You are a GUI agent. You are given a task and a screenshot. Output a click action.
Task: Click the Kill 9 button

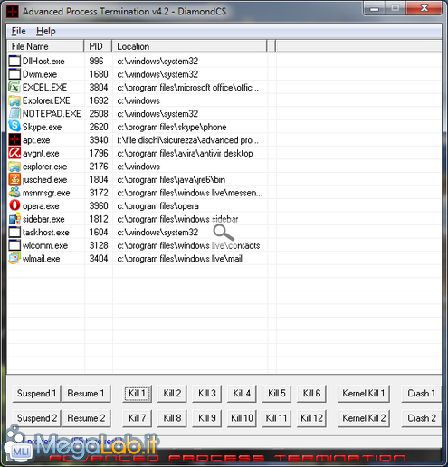(207, 418)
